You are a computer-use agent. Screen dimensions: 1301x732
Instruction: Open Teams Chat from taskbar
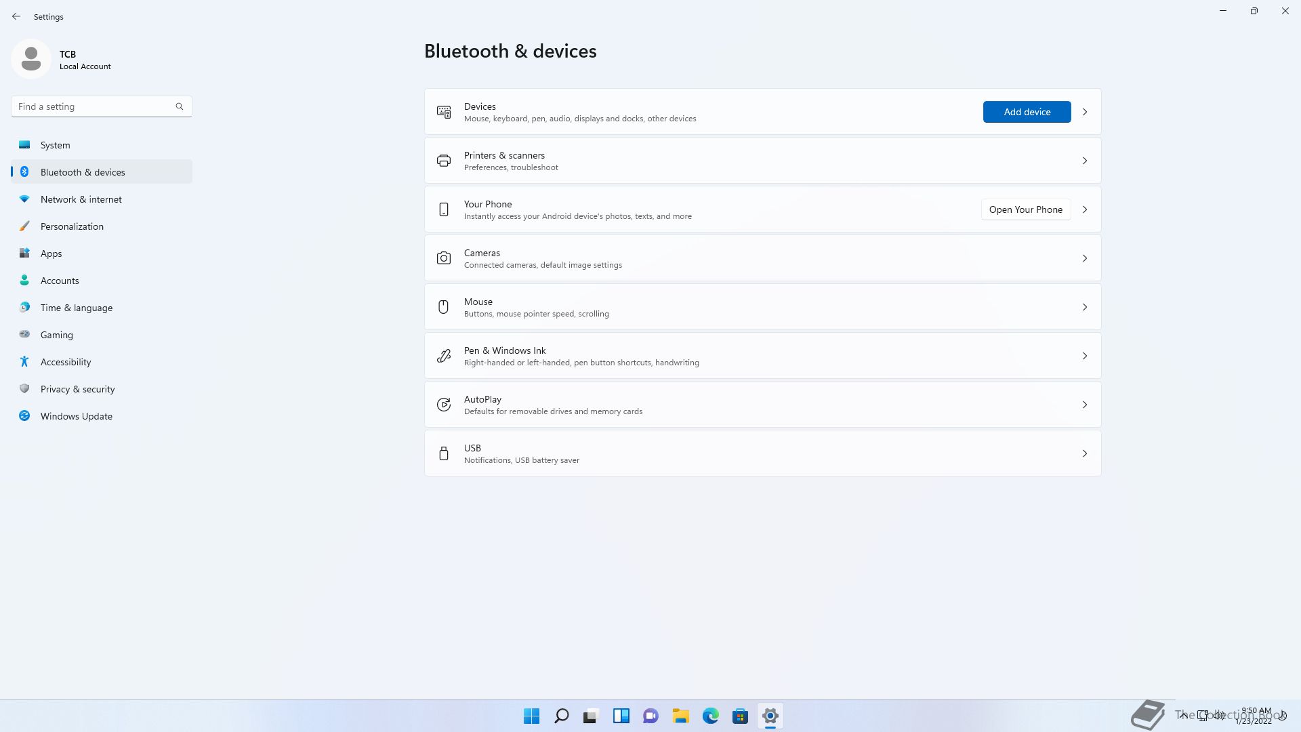[x=650, y=716]
